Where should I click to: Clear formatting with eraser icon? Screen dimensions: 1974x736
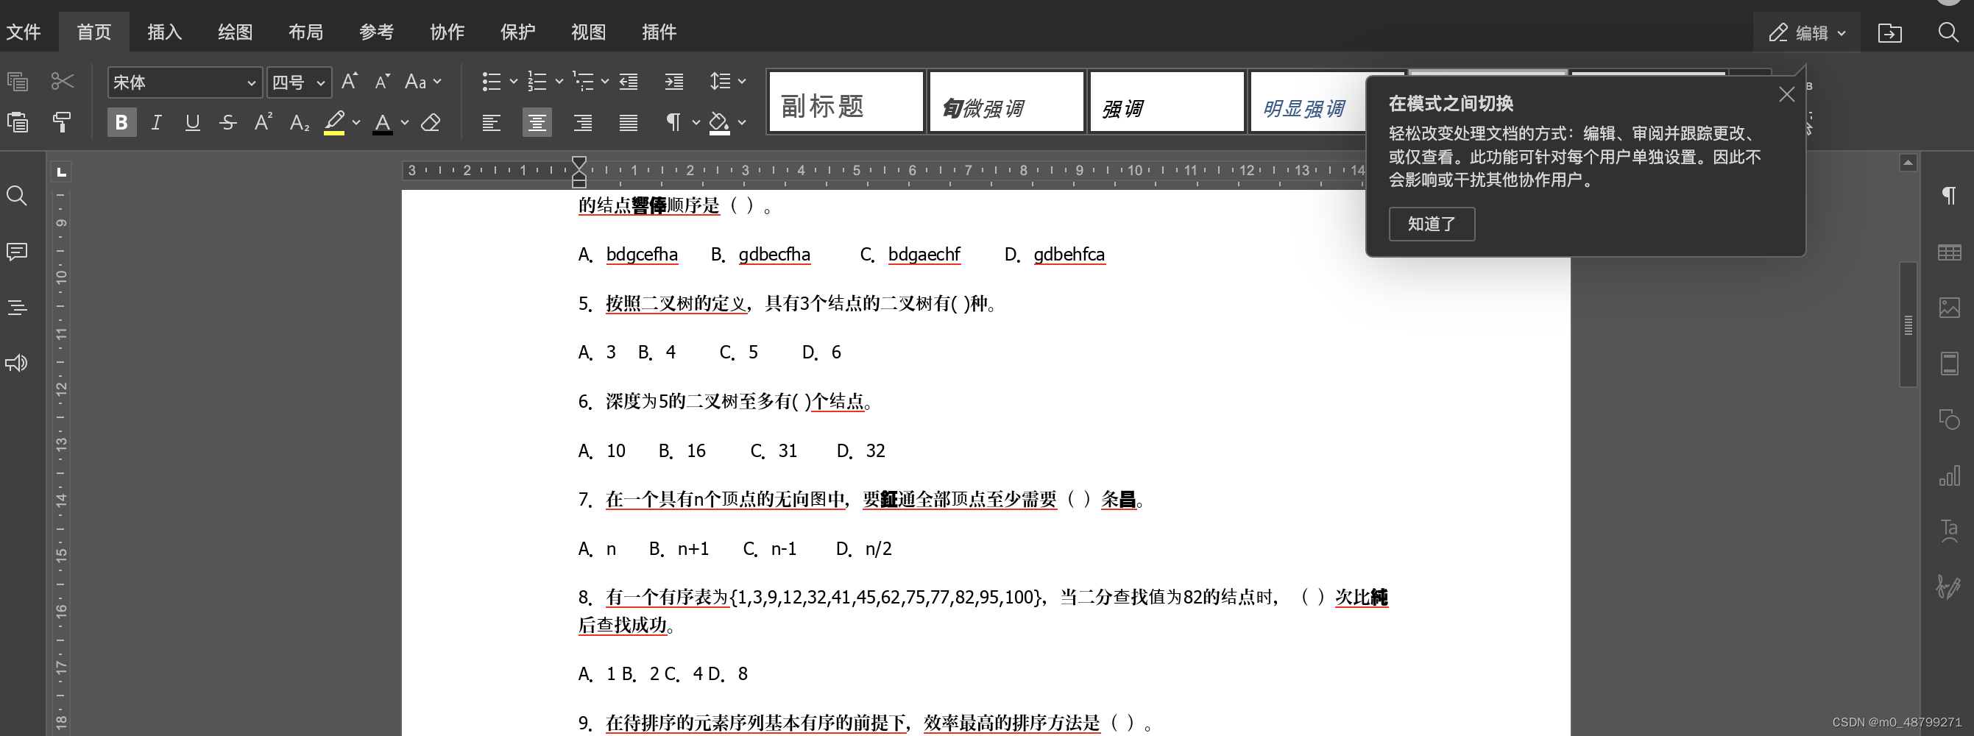[431, 122]
